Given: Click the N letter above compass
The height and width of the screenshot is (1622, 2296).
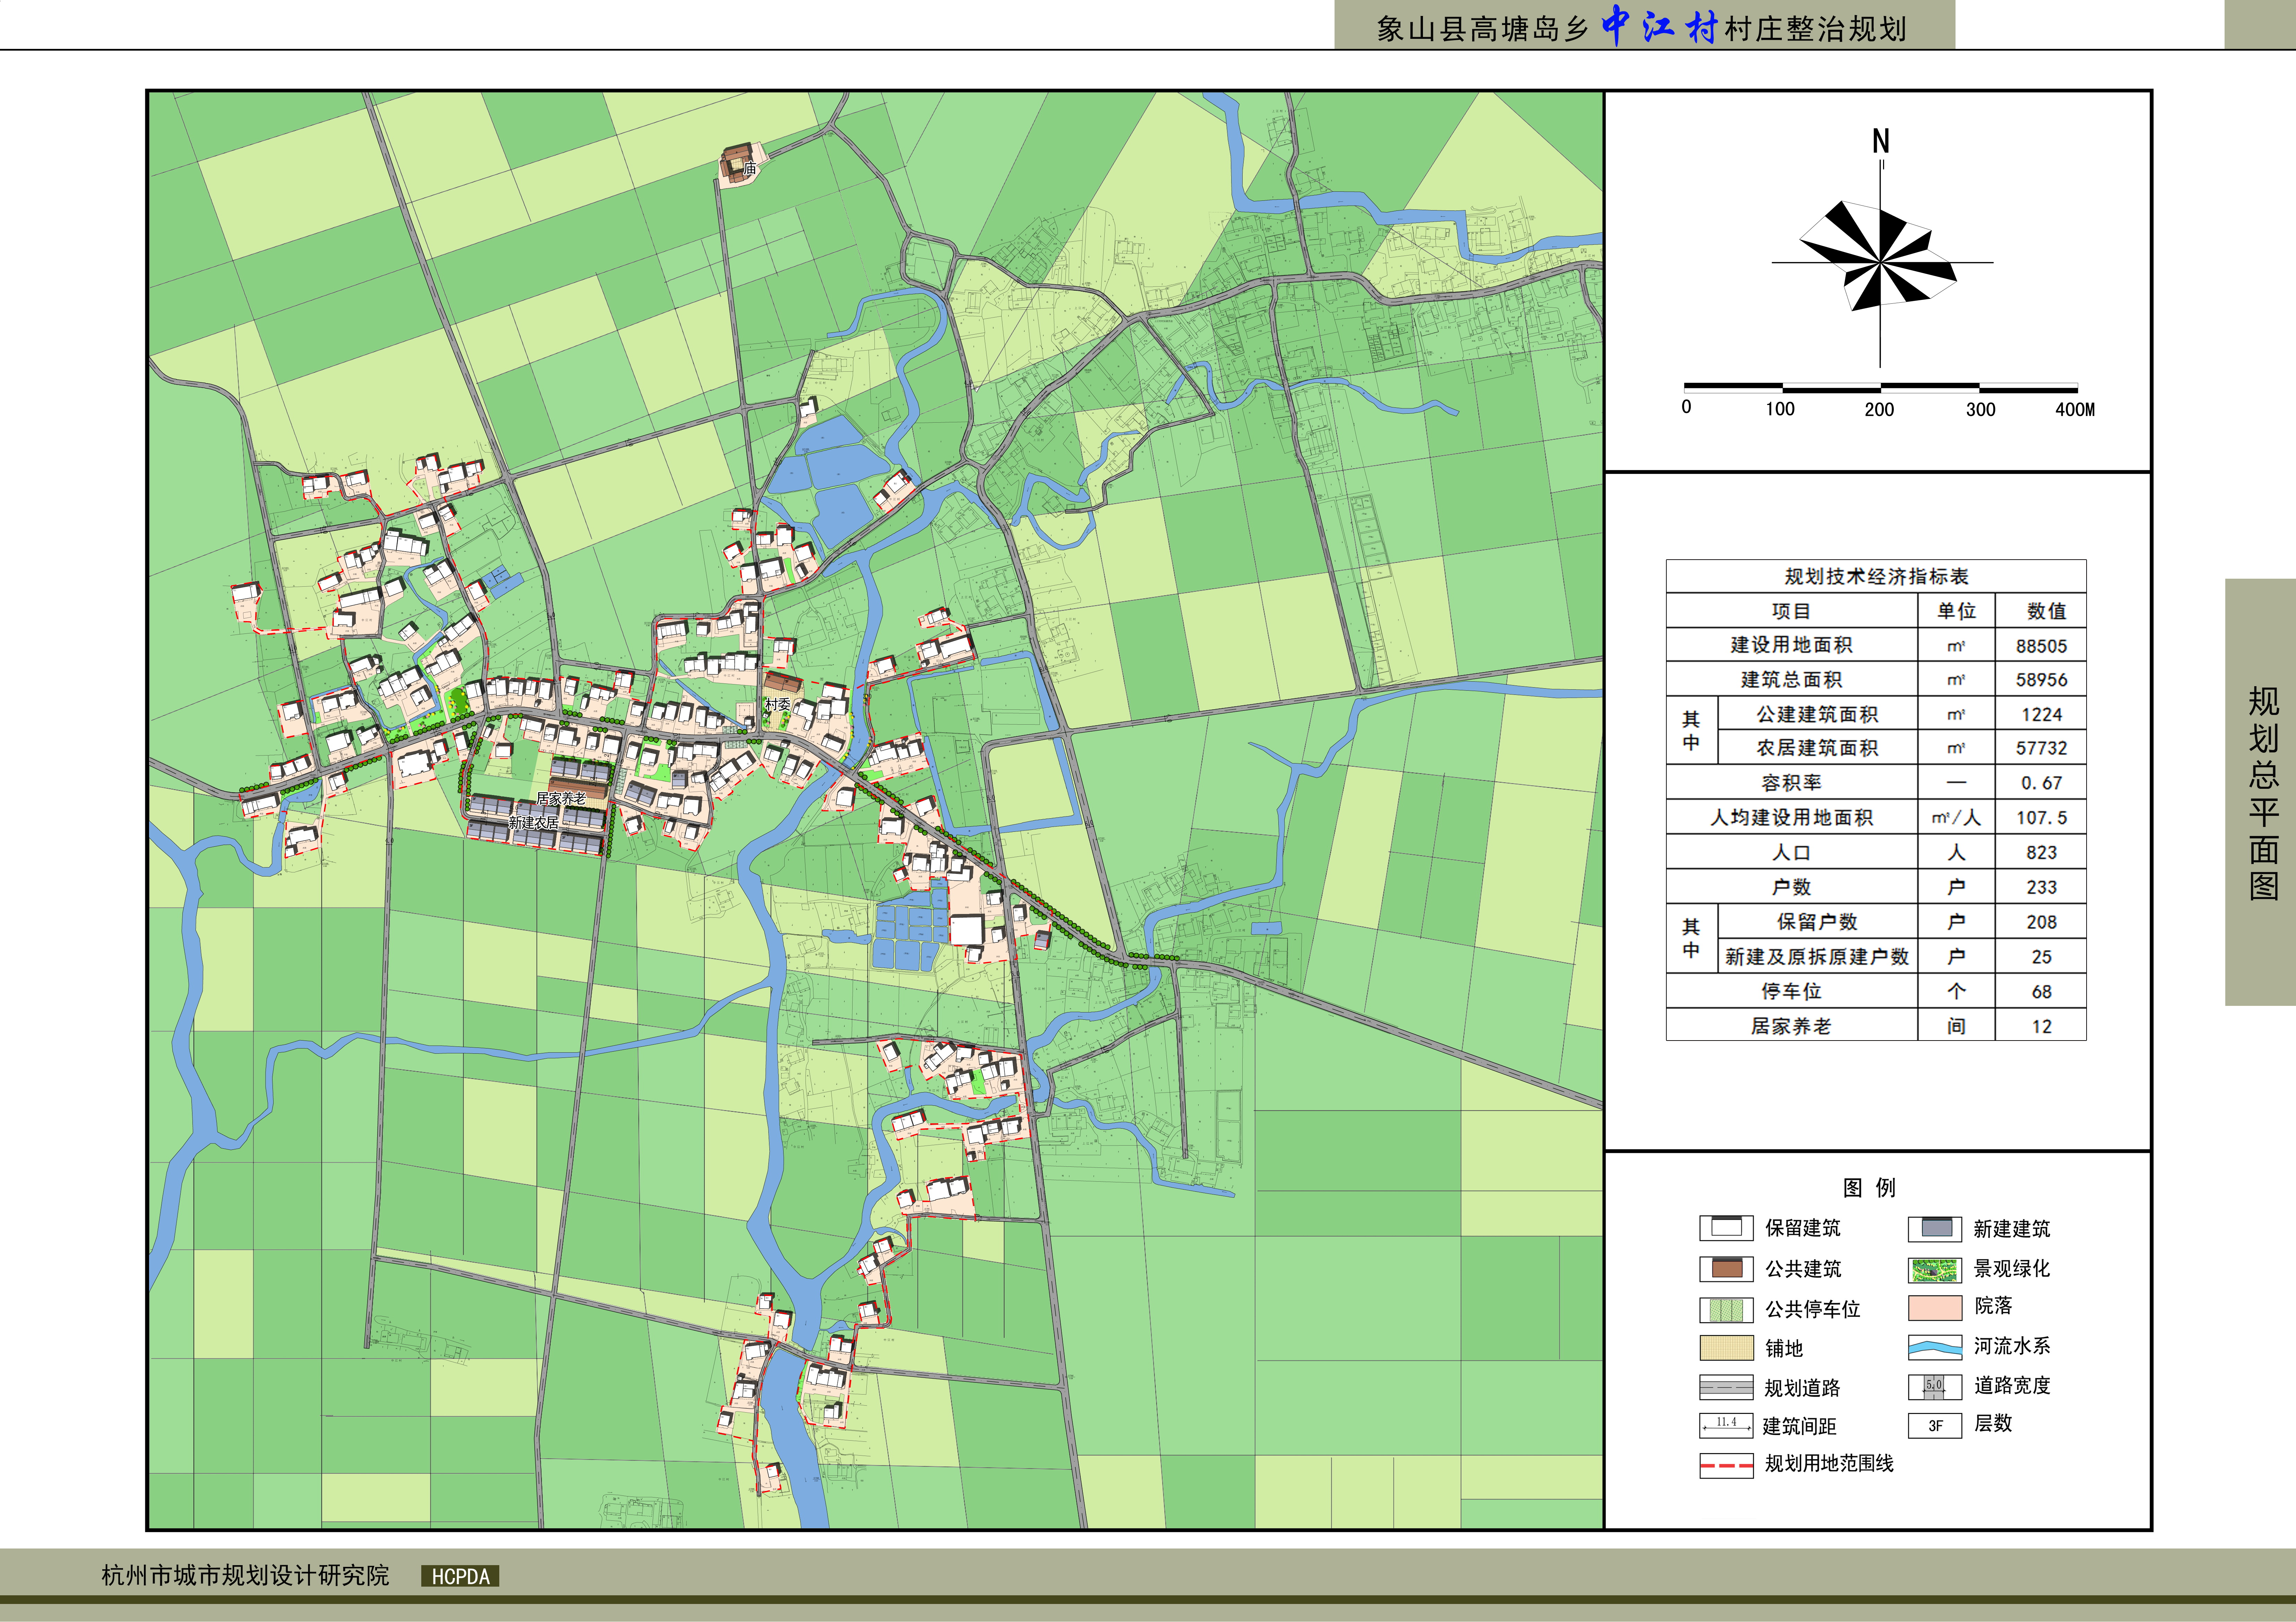Looking at the screenshot, I should coord(1881,141).
